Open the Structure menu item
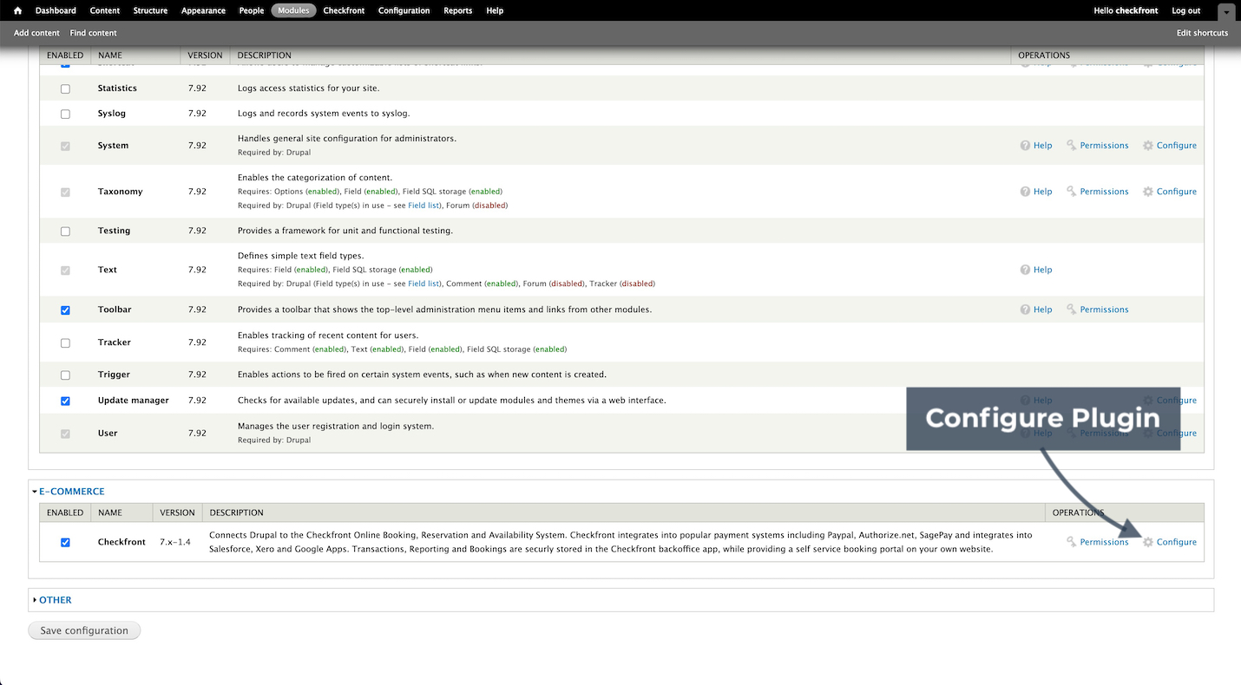The width and height of the screenshot is (1241, 685). coord(150,10)
